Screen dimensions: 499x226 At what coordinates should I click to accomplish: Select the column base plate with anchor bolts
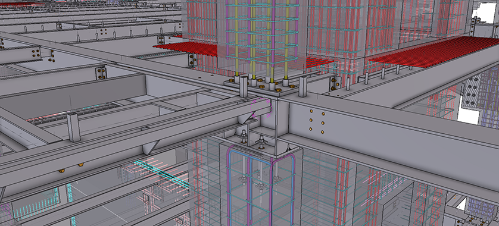click(260, 87)
